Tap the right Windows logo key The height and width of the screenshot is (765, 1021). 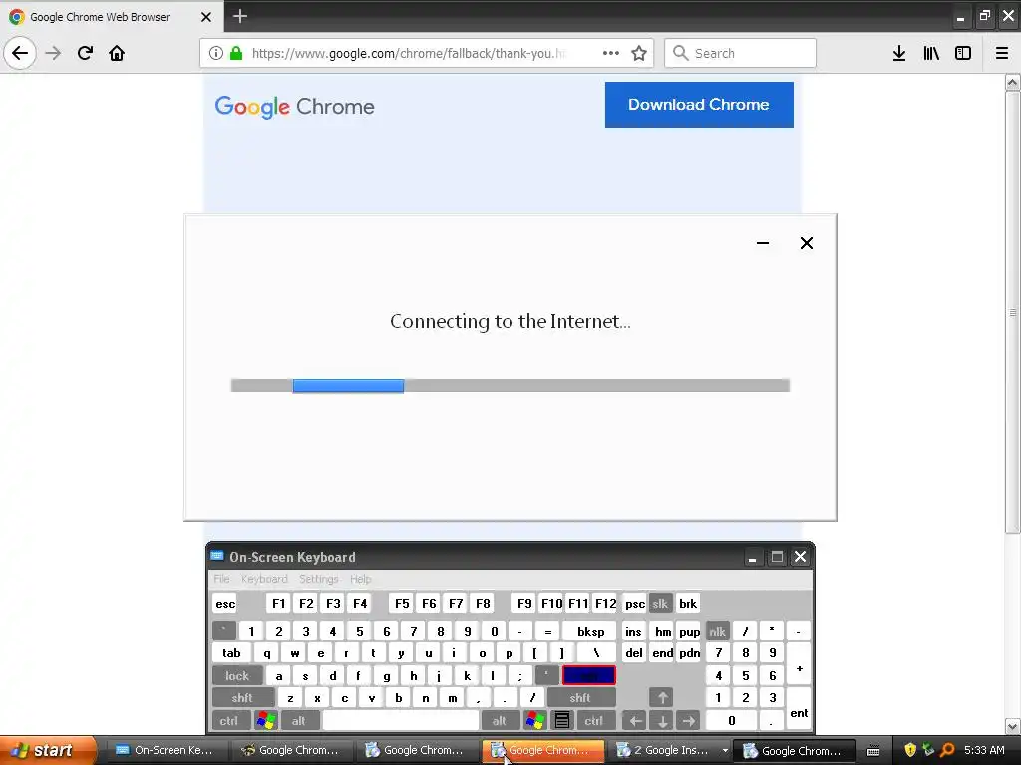pos(534,721)
